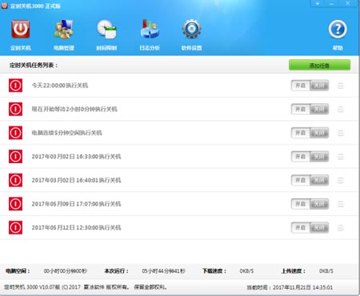Open the 定时关机 shutdown timer section
Viewport: 360px width, 296px height.
pos(21,34)
